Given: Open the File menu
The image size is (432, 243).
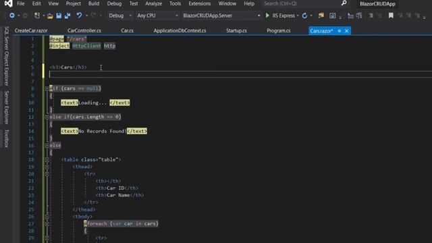Looking at the screenshot, I should click(x=21, y=3).
